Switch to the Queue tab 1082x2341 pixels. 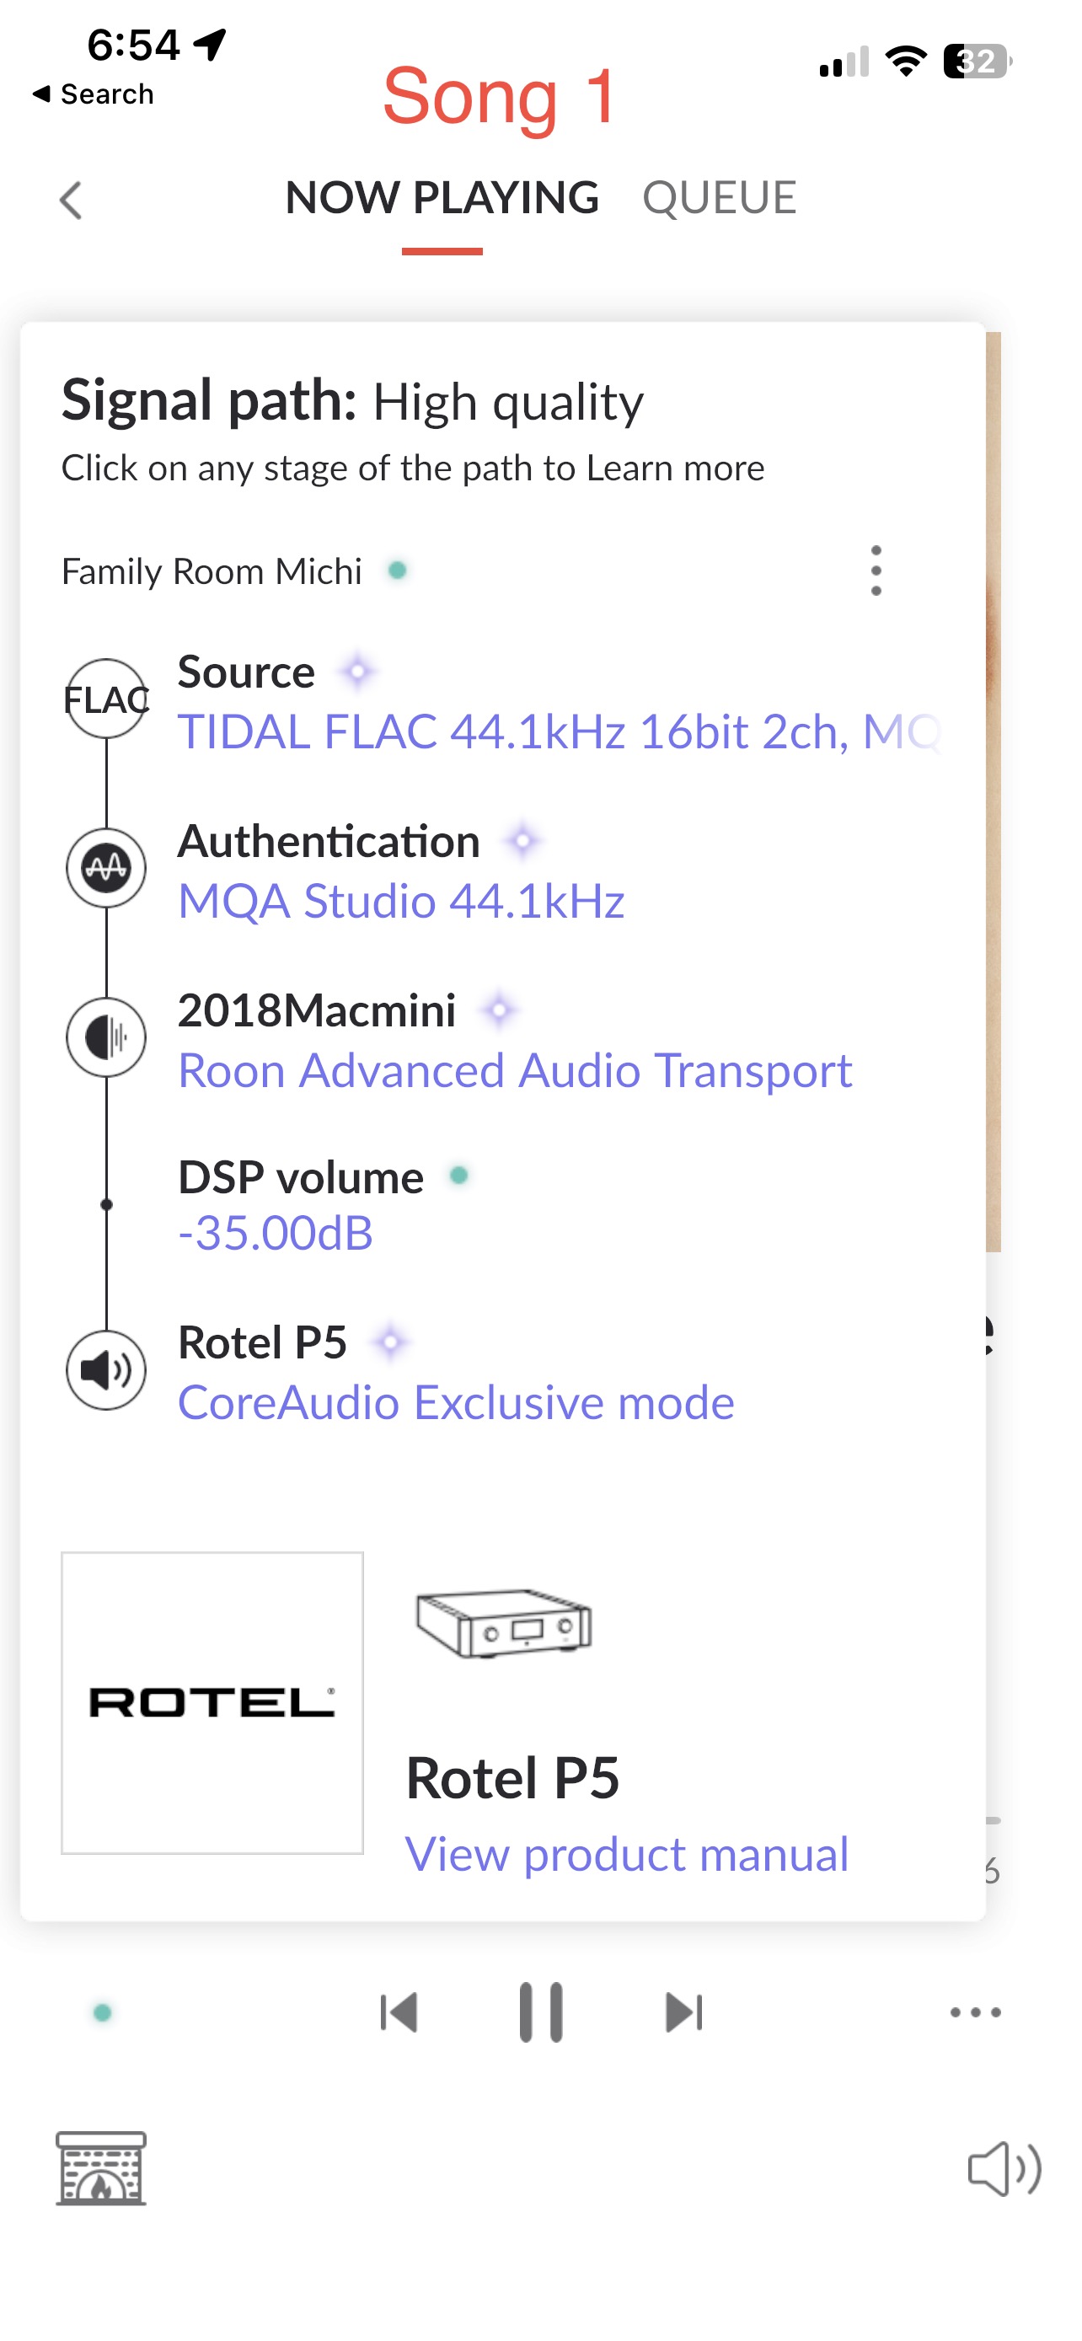coord(719,198)
